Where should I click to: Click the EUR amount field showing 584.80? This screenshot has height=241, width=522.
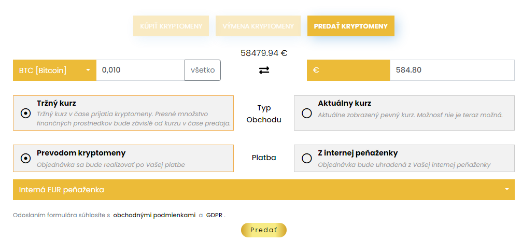tap(452, 70)
